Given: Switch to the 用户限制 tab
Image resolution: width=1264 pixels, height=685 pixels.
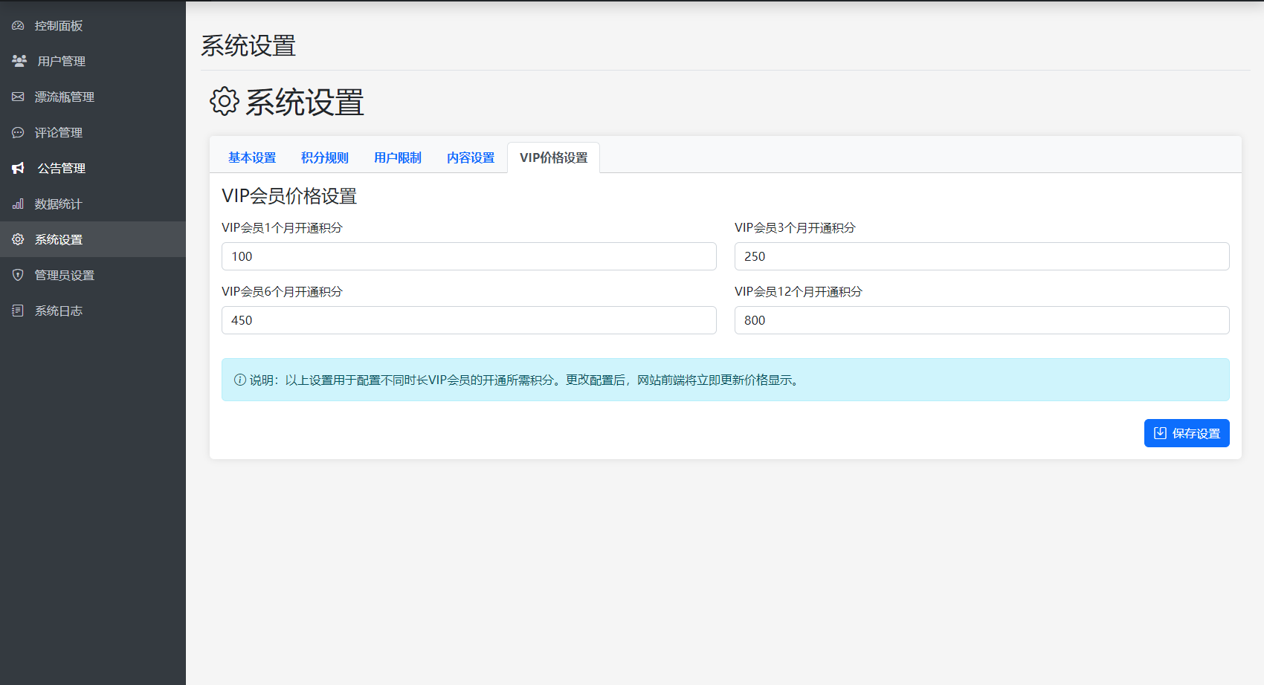Looking at the screenshot, I should (x=398, y=157).
